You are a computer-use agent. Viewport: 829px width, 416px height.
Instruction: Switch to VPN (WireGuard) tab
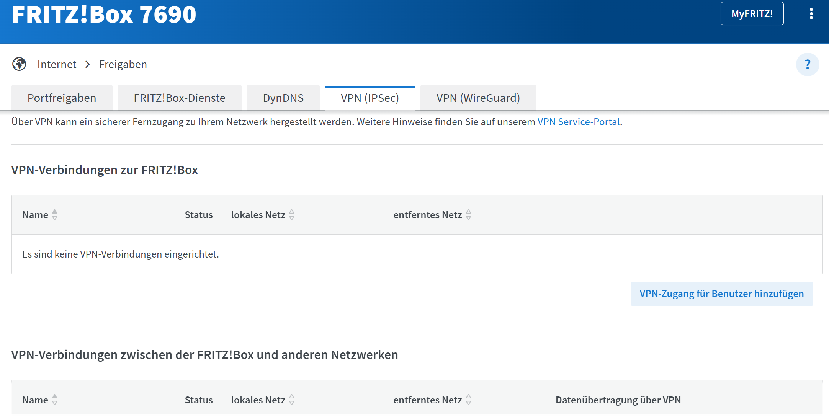pos(478,98)
